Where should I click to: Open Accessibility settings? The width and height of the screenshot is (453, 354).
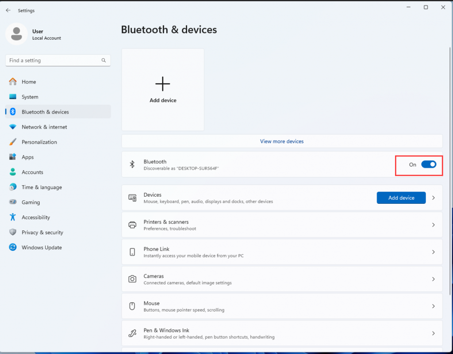58,217
